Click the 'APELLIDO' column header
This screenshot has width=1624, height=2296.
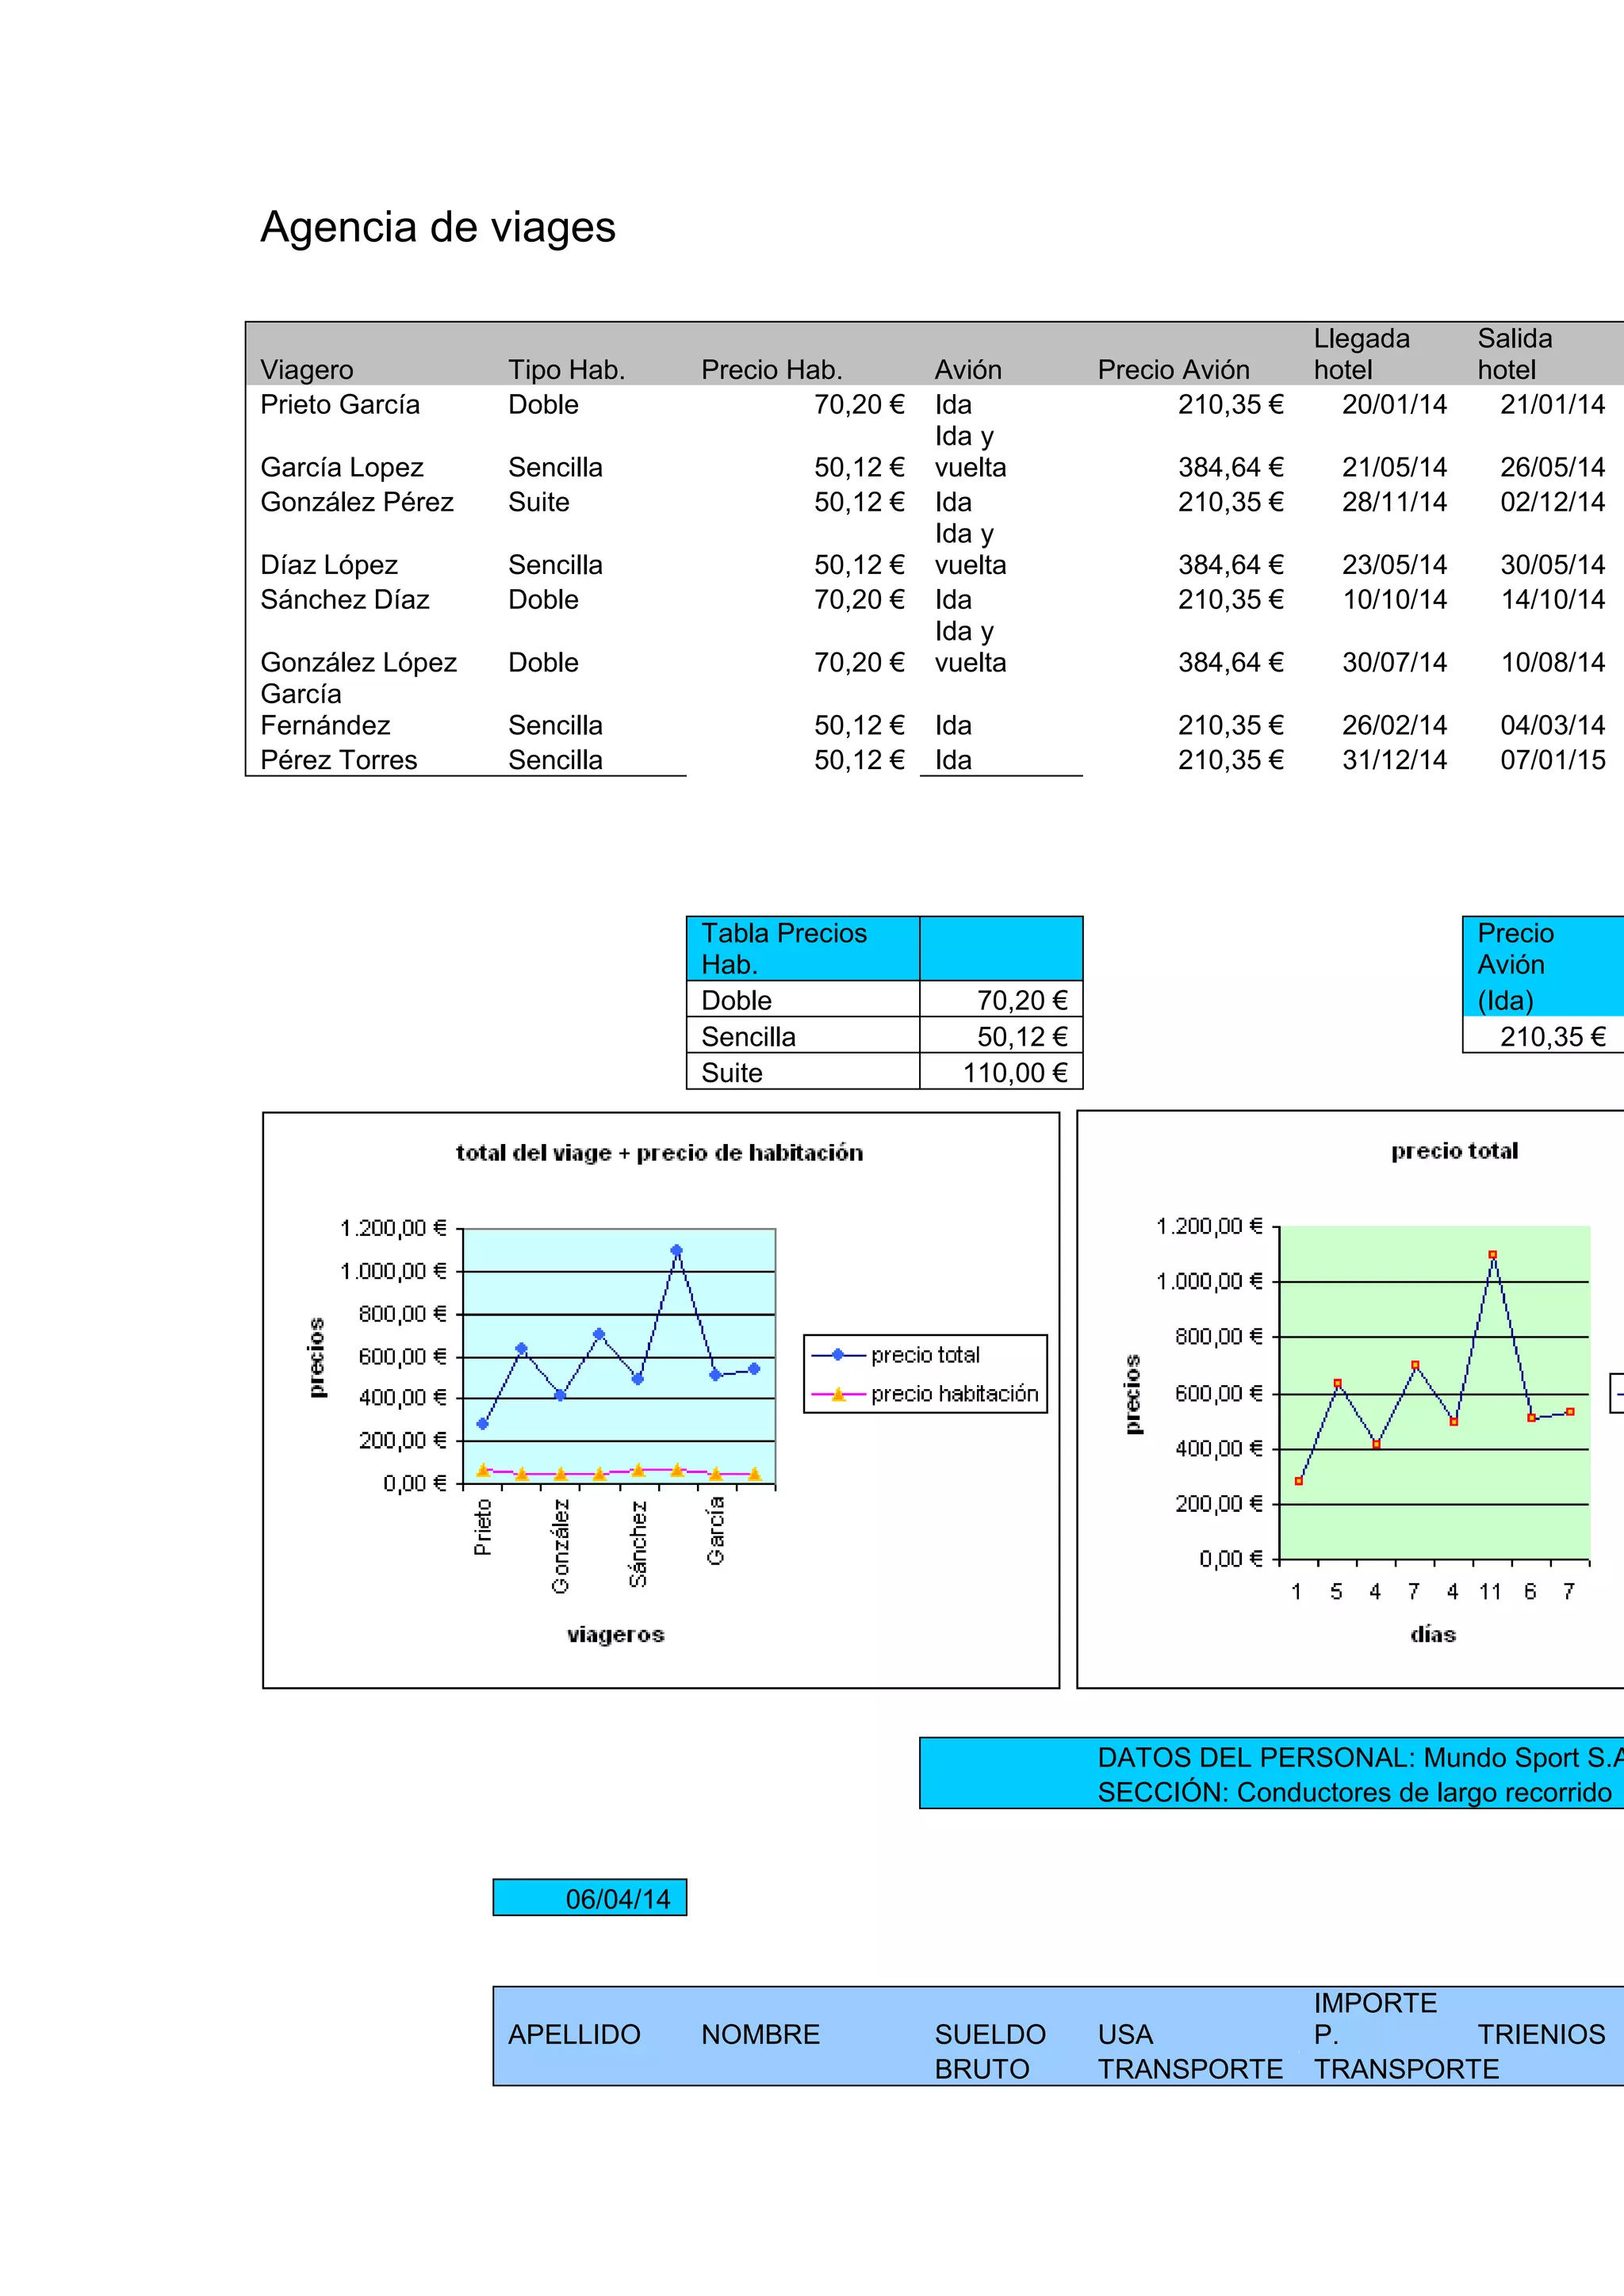(574, 2035)
